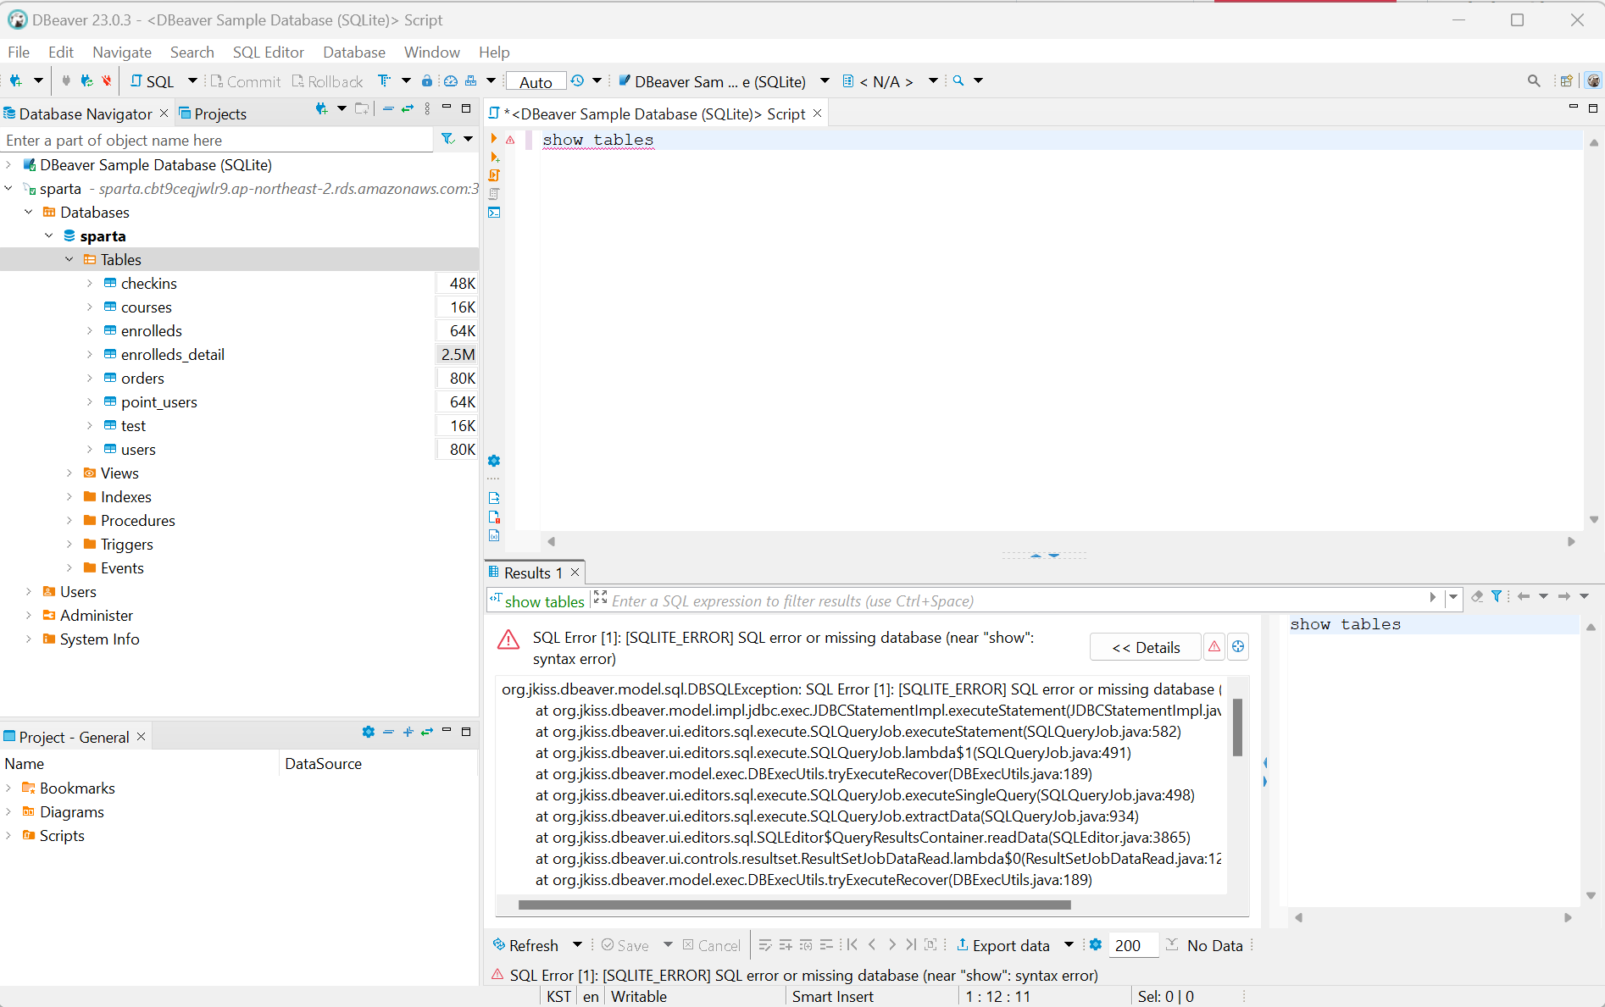
Task: Show error in log warning button
Action: click(x=1214, y=647)
